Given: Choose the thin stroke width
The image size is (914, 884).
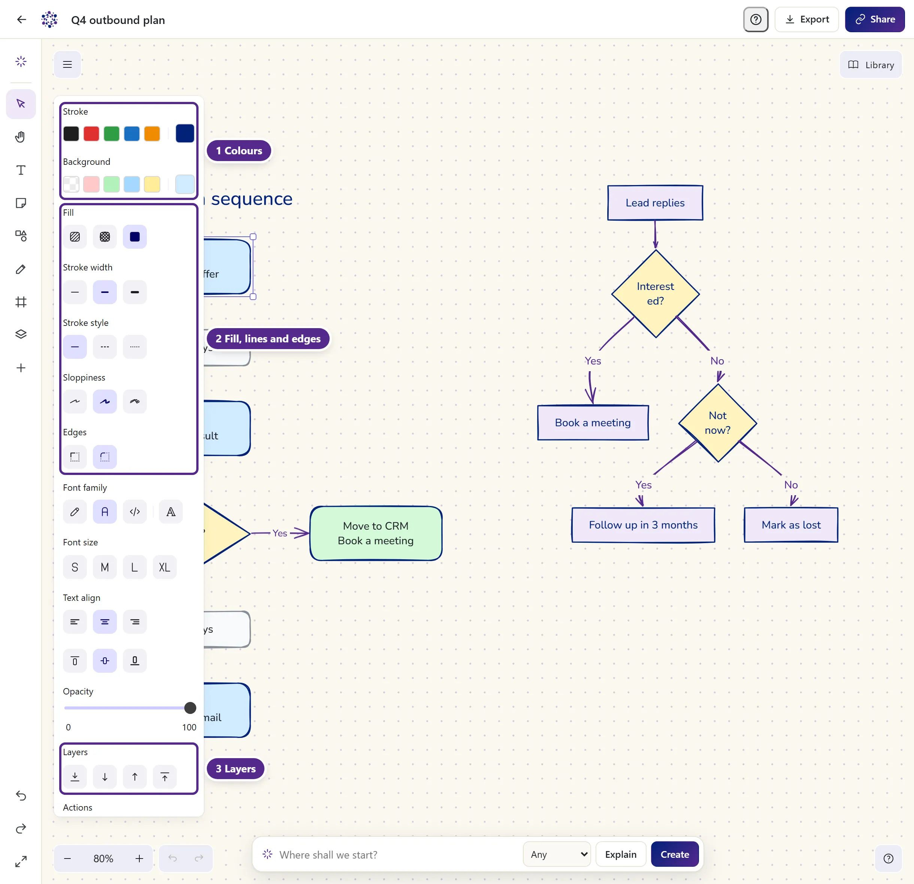Looking at the screenshot, I should [x=75, y=292].
